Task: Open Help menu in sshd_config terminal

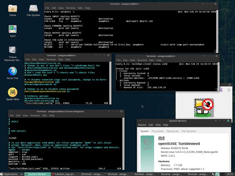Action: click(x=68, y=59)
